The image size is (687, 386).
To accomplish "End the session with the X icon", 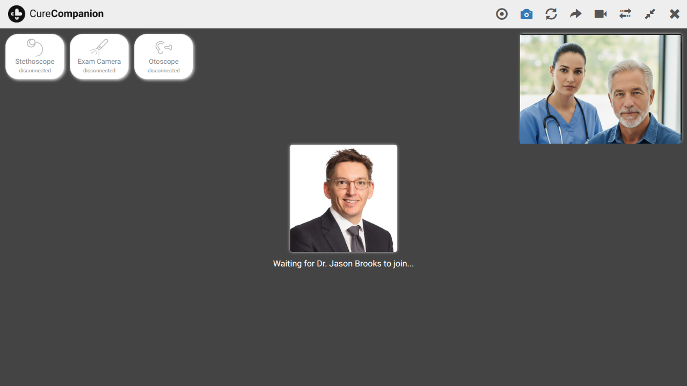I will point(675,14).
